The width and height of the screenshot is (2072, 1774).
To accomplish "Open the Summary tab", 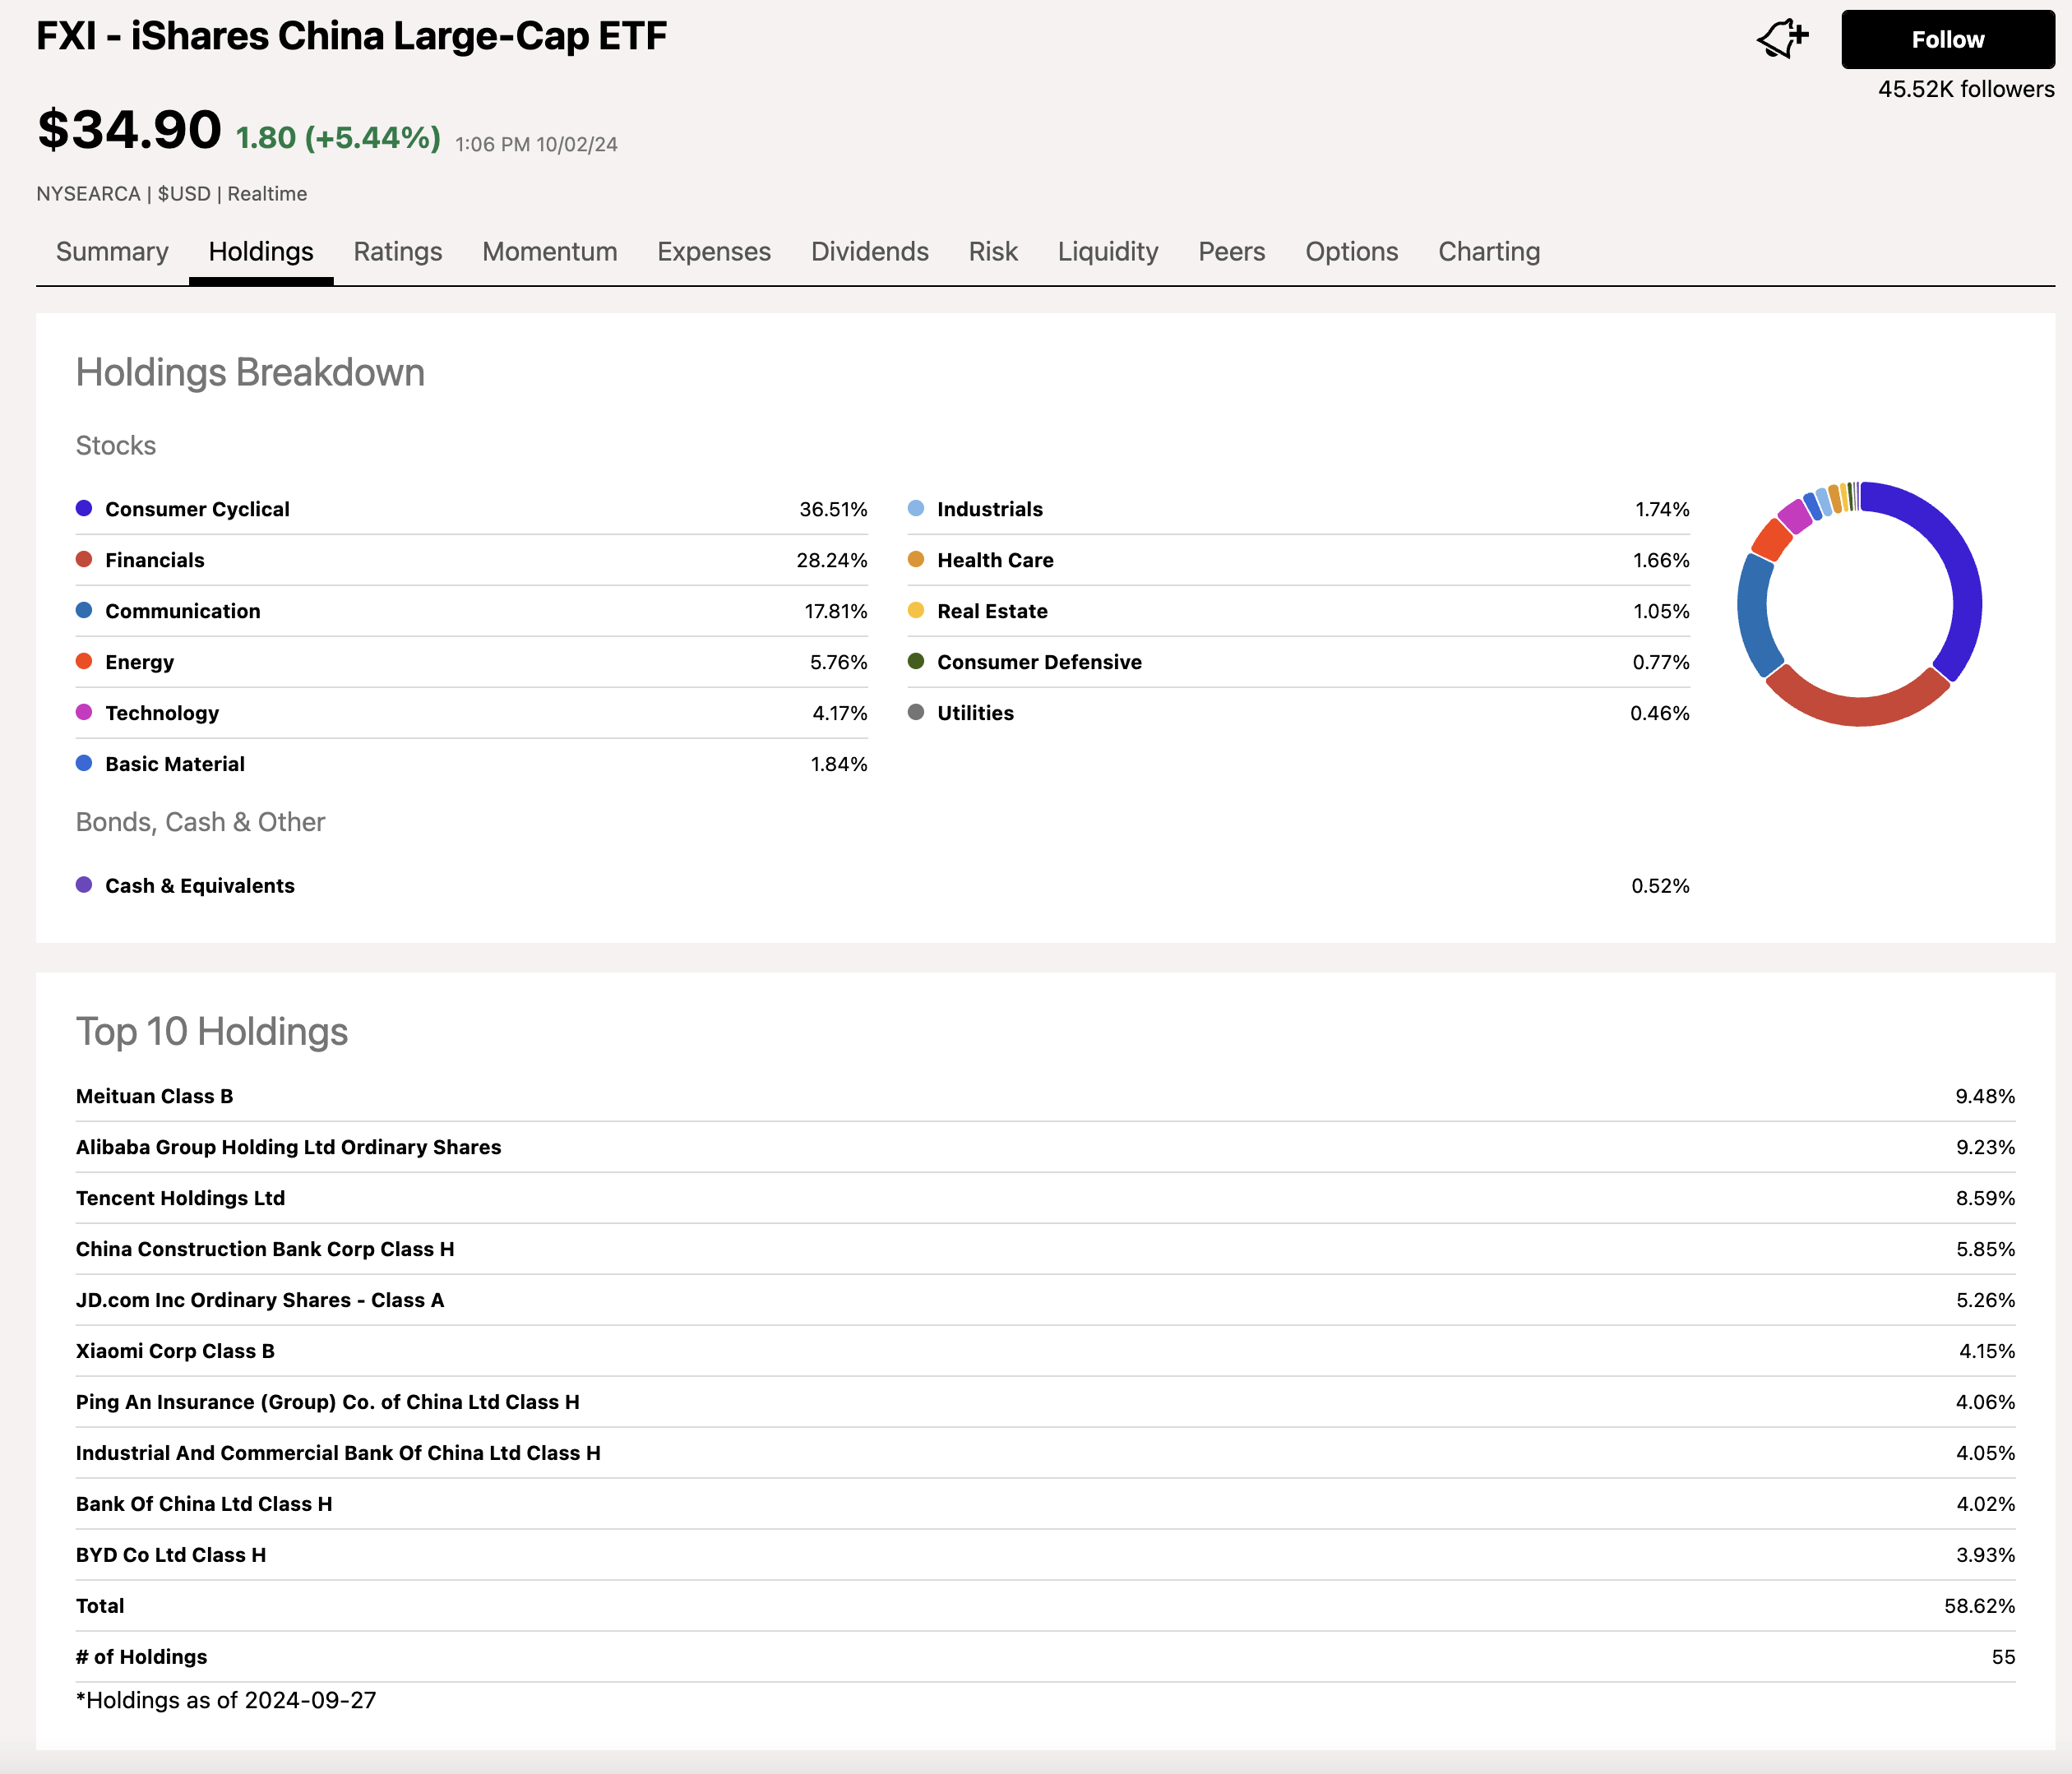I will pyautogui.click(x=112, y=251).
